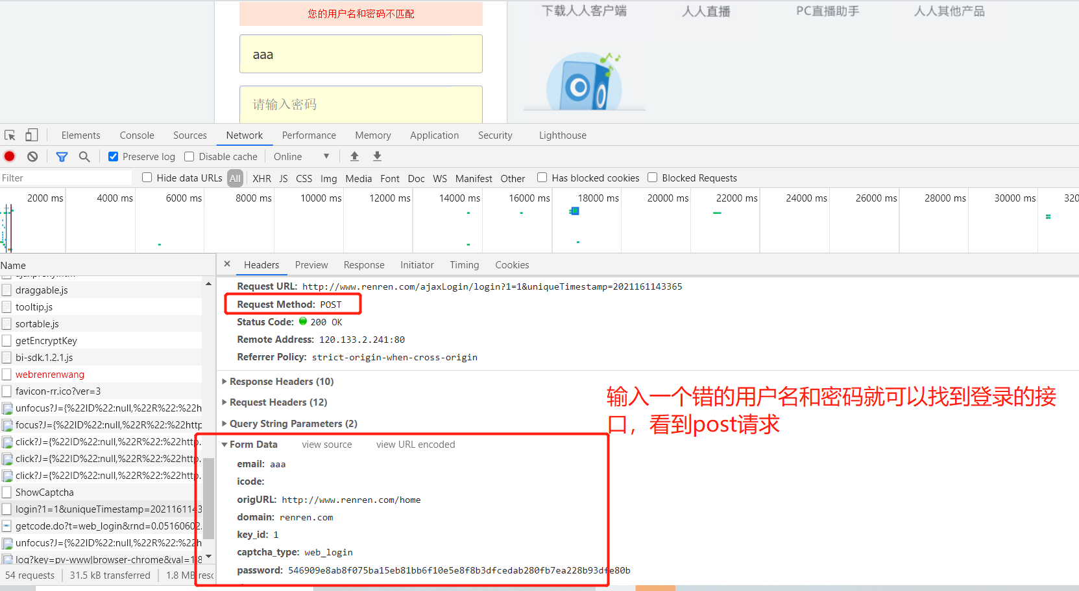This screenshot has width=1079, height=591.
Task: Click view source link in Form Data
Action: pyautogui.click(x=327, y=445)
